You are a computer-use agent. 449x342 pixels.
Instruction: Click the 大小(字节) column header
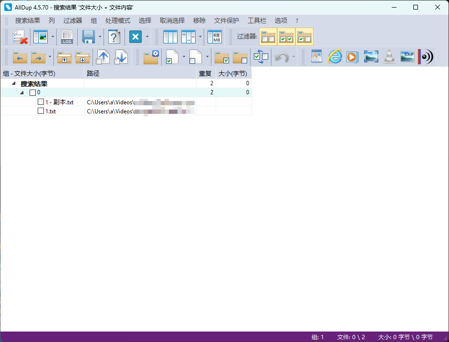[233, 73]
